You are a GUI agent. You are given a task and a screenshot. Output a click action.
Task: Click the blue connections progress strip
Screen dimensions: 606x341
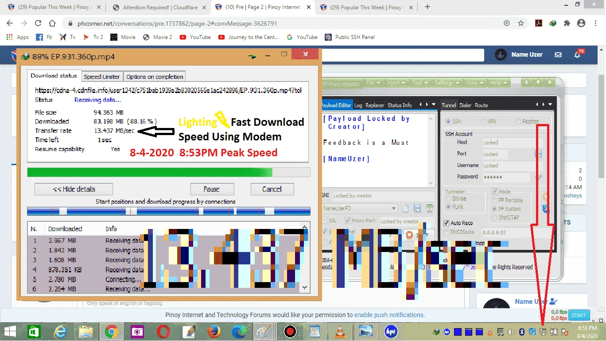tap(168, 211)
